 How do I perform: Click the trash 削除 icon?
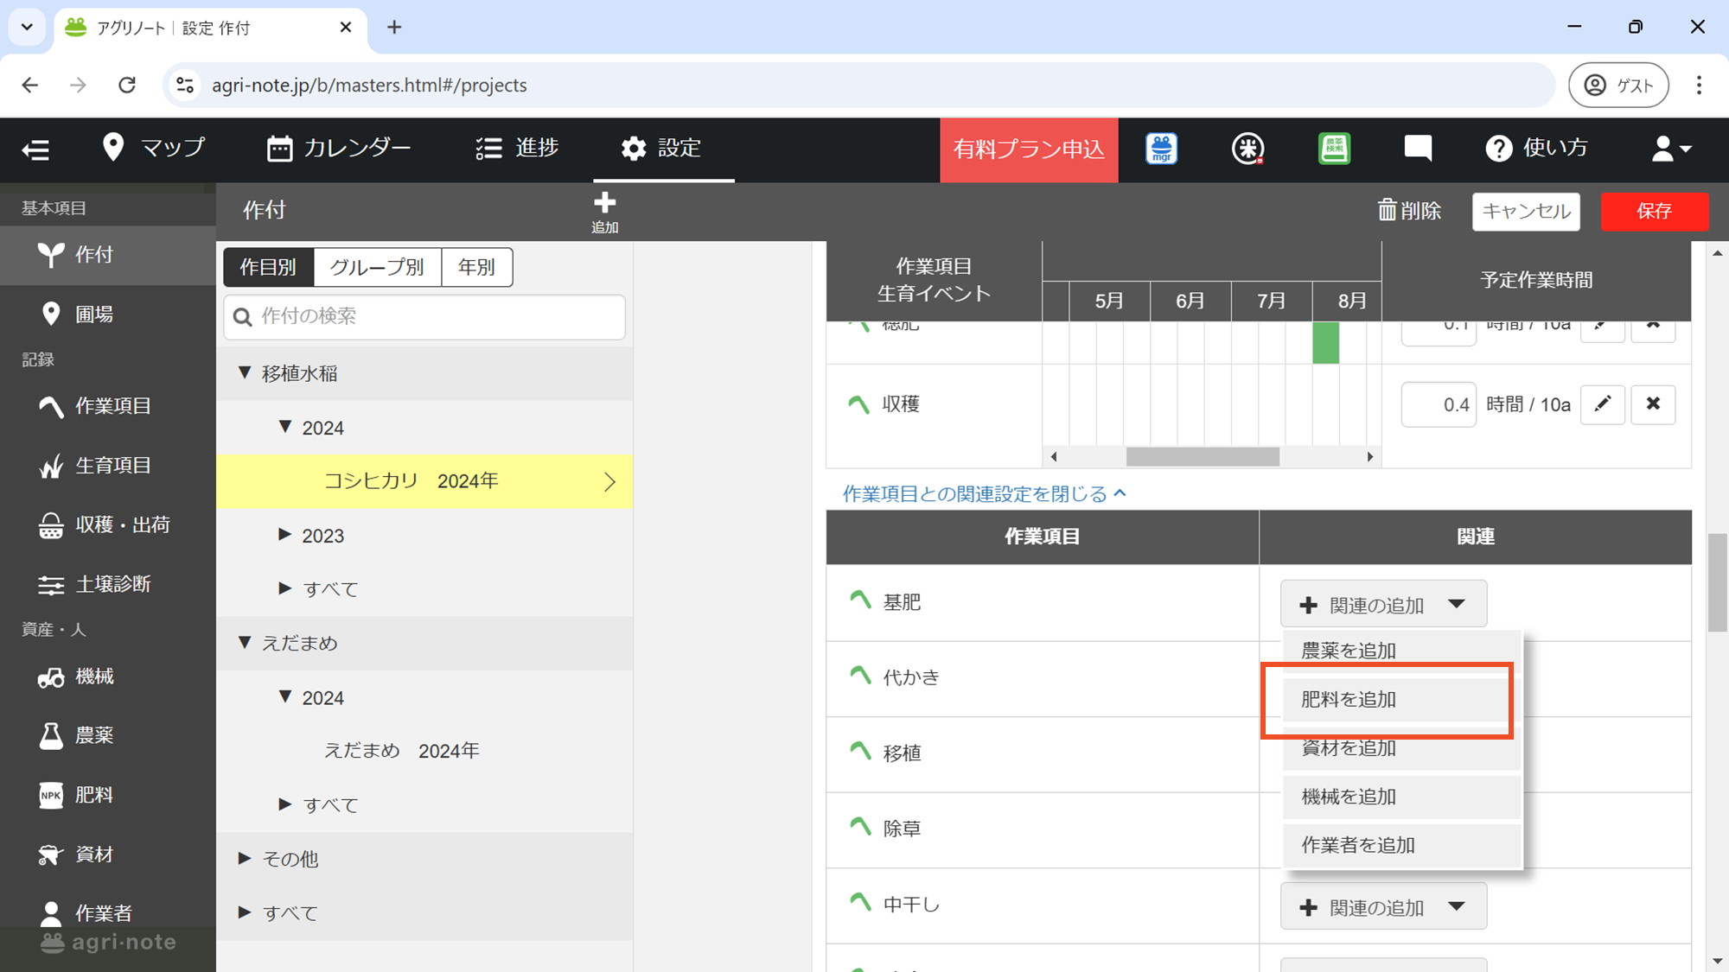coord(1387,210)
